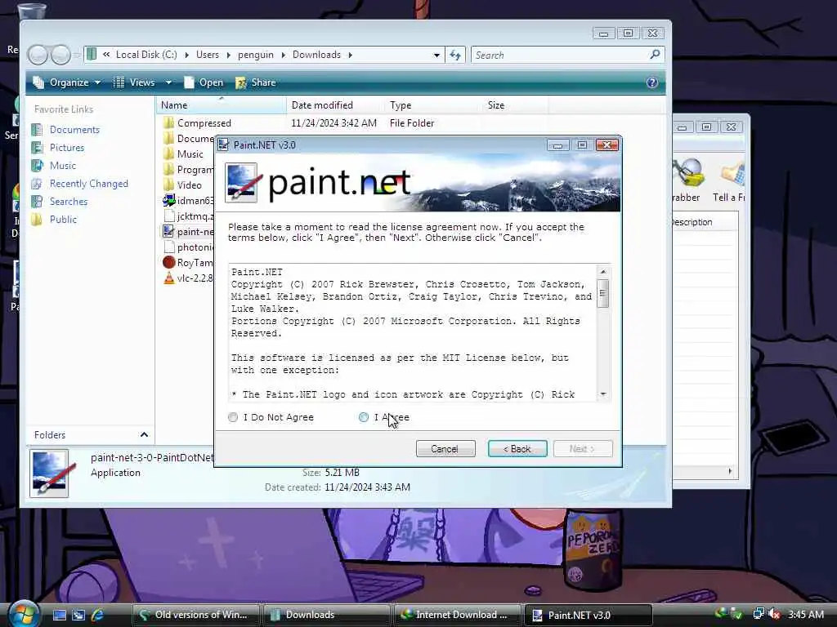Select Local Disk (C:) in breadcrumb

pos(146,55)
